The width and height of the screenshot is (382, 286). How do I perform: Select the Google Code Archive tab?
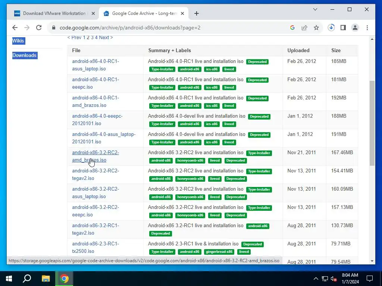(143, 13)
